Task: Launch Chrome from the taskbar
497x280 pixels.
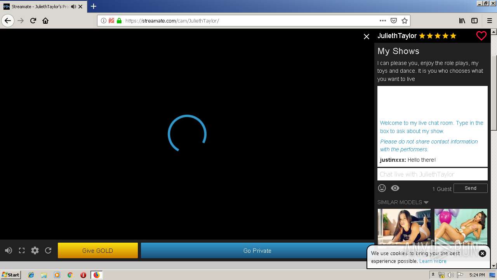Action: tap(70, 275)
